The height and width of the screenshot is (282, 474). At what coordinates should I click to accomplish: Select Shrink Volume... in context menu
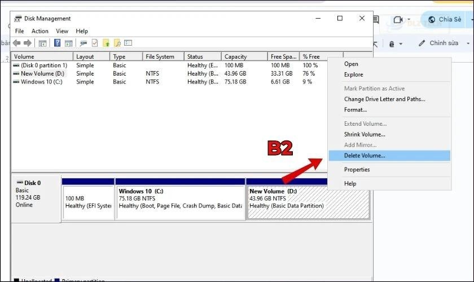coord(365,134)
